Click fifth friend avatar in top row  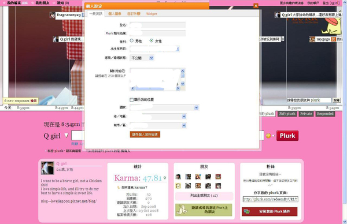click(218, 177)
